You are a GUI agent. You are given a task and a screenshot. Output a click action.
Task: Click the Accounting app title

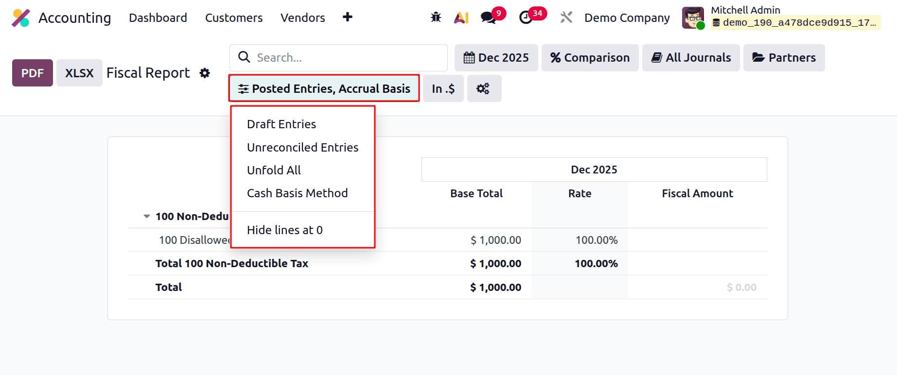pyautogui.click(x=75, y=18)
